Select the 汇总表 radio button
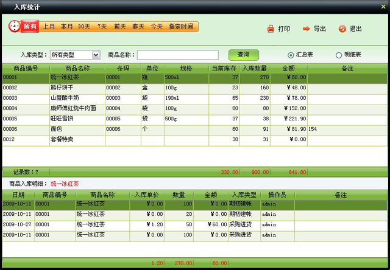The width and height of the screenshot is (390, 270). pos(291,55)
